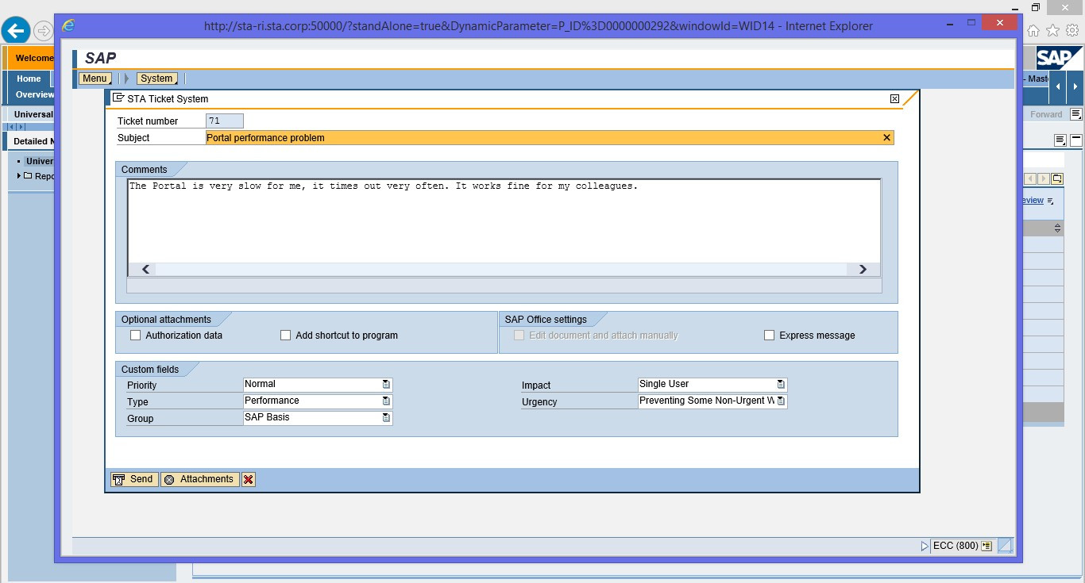Screen dimensions: 1085x583
Task: Open the Overview tab in the portal window
Action: pos(35,94)
